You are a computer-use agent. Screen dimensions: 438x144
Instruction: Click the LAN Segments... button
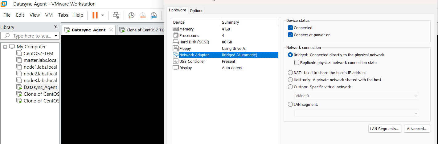(385, 129)
